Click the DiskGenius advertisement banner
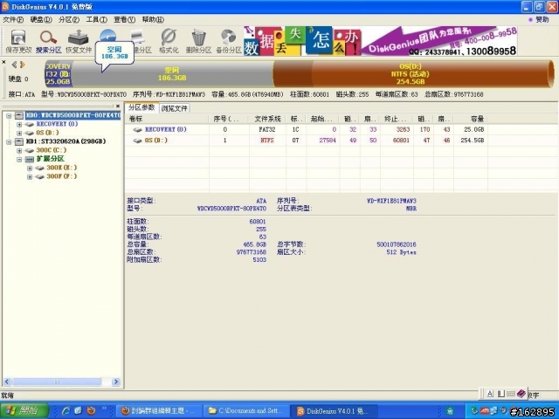 click(x=381, y=41)
